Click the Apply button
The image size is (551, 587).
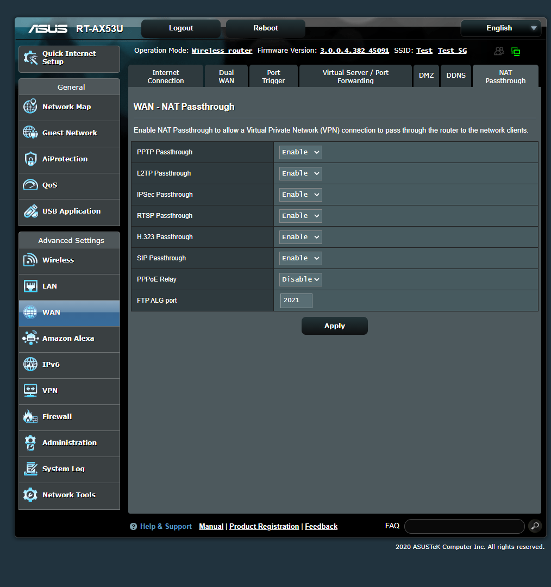pos(335,326)
